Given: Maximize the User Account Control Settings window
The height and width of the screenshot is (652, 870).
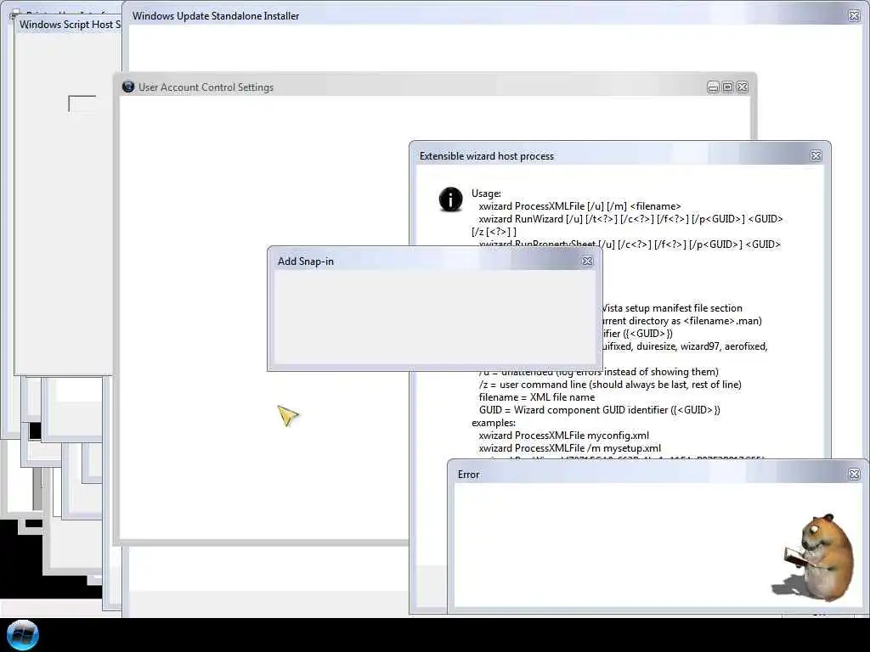Looking at the screenshot, I should (727, 87).
